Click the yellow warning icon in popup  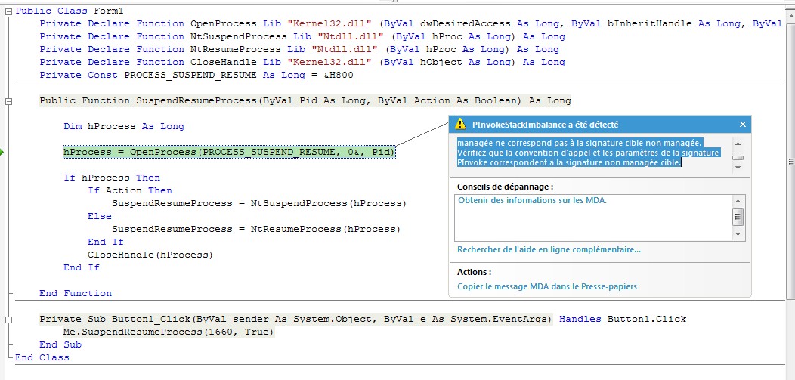[x=460, y=125]
